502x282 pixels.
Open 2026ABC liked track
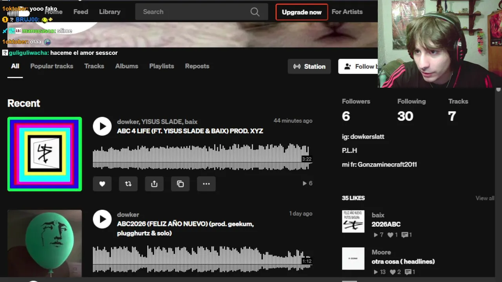(386, 224)
